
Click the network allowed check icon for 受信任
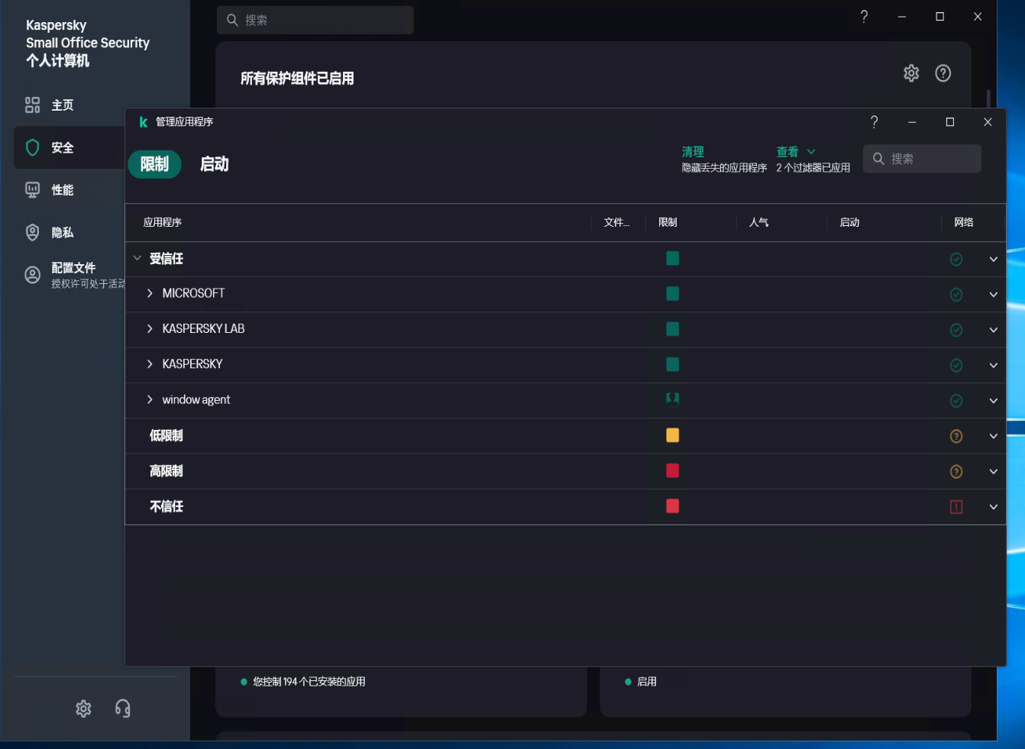(x=955, y=260)
